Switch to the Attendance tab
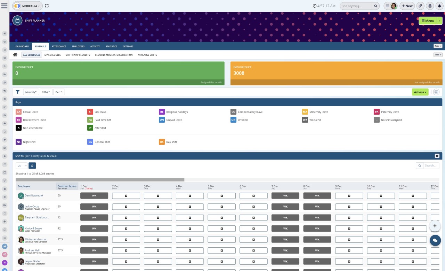The width and height of the screenshot is (445, 271). (x=59, y=46)
